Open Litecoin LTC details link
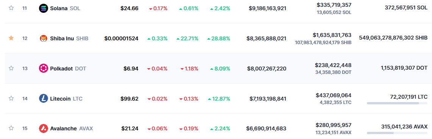432x139 pixels. click(x=66, y=98)
